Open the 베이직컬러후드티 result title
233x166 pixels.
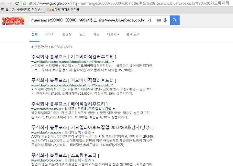click(69, 104)
